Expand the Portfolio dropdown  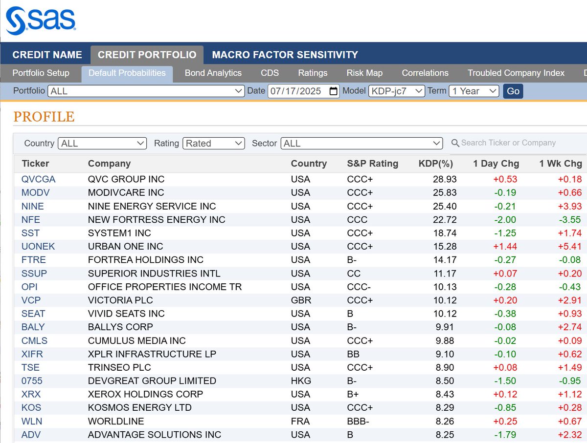146,91
